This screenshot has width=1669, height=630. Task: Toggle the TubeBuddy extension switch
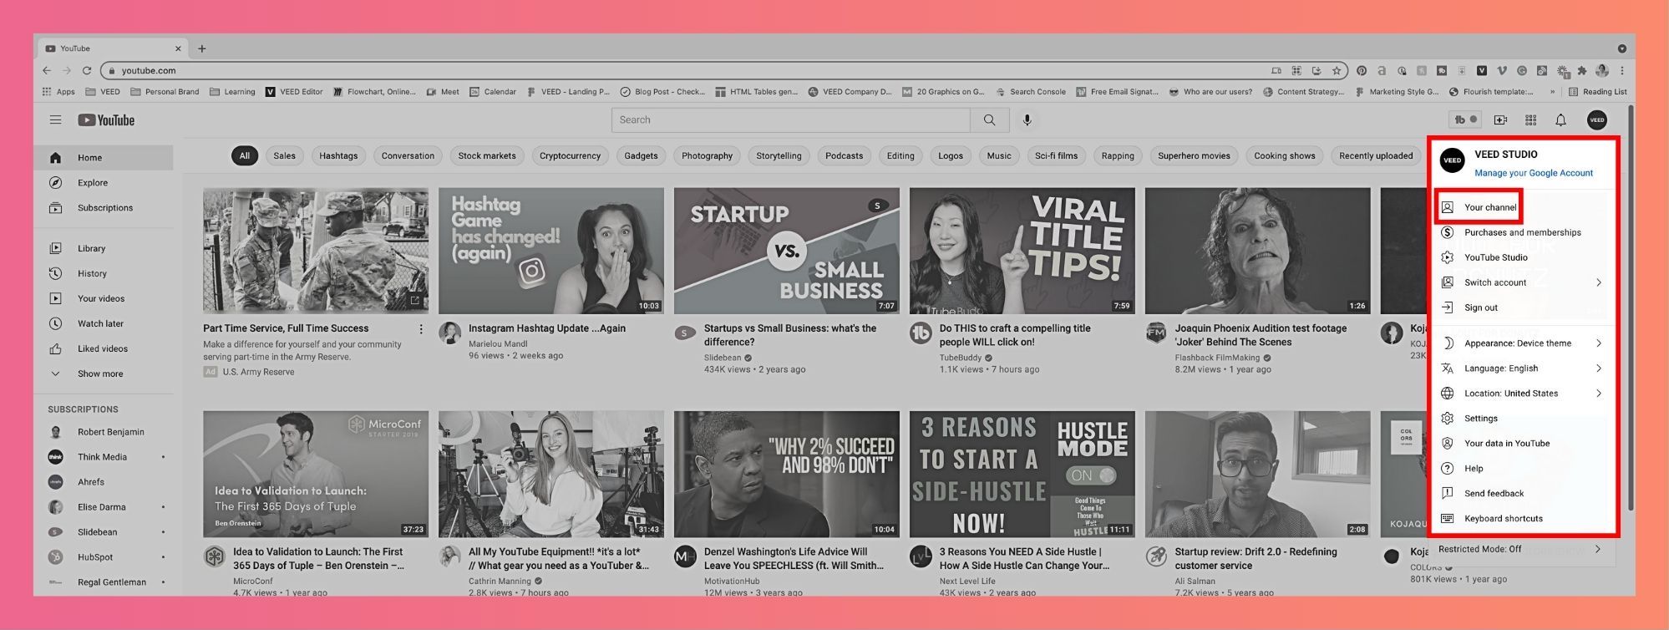pos(1464,120)
